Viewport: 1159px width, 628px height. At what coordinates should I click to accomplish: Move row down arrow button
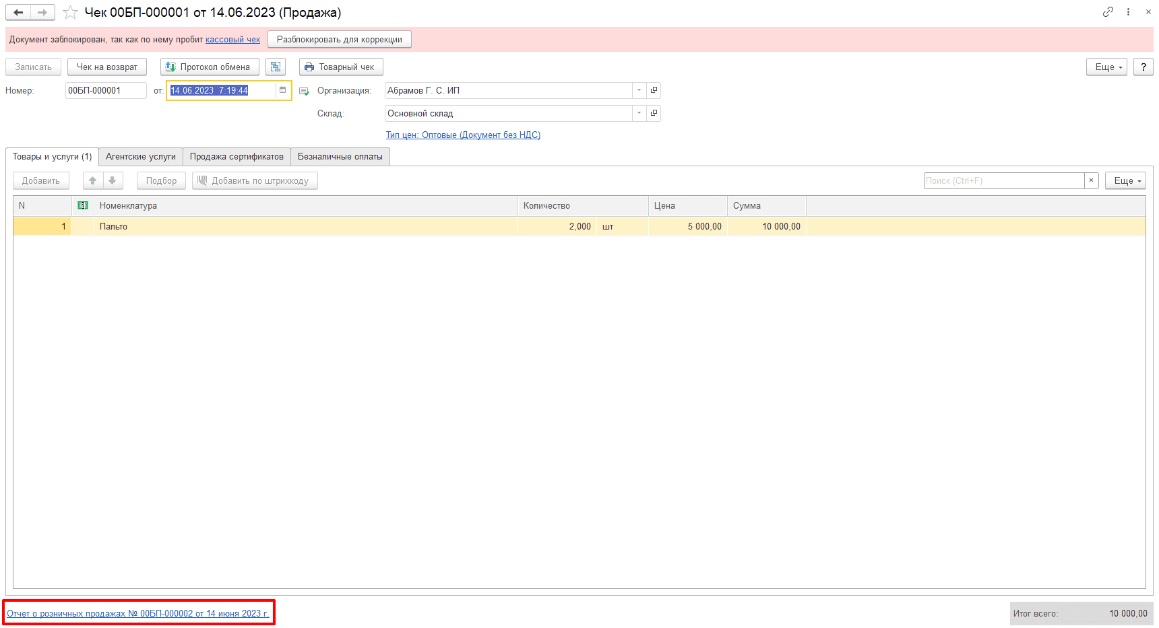[113, 180]
